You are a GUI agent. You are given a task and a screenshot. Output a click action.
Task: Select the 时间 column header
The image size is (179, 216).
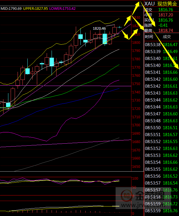point(149,37)
